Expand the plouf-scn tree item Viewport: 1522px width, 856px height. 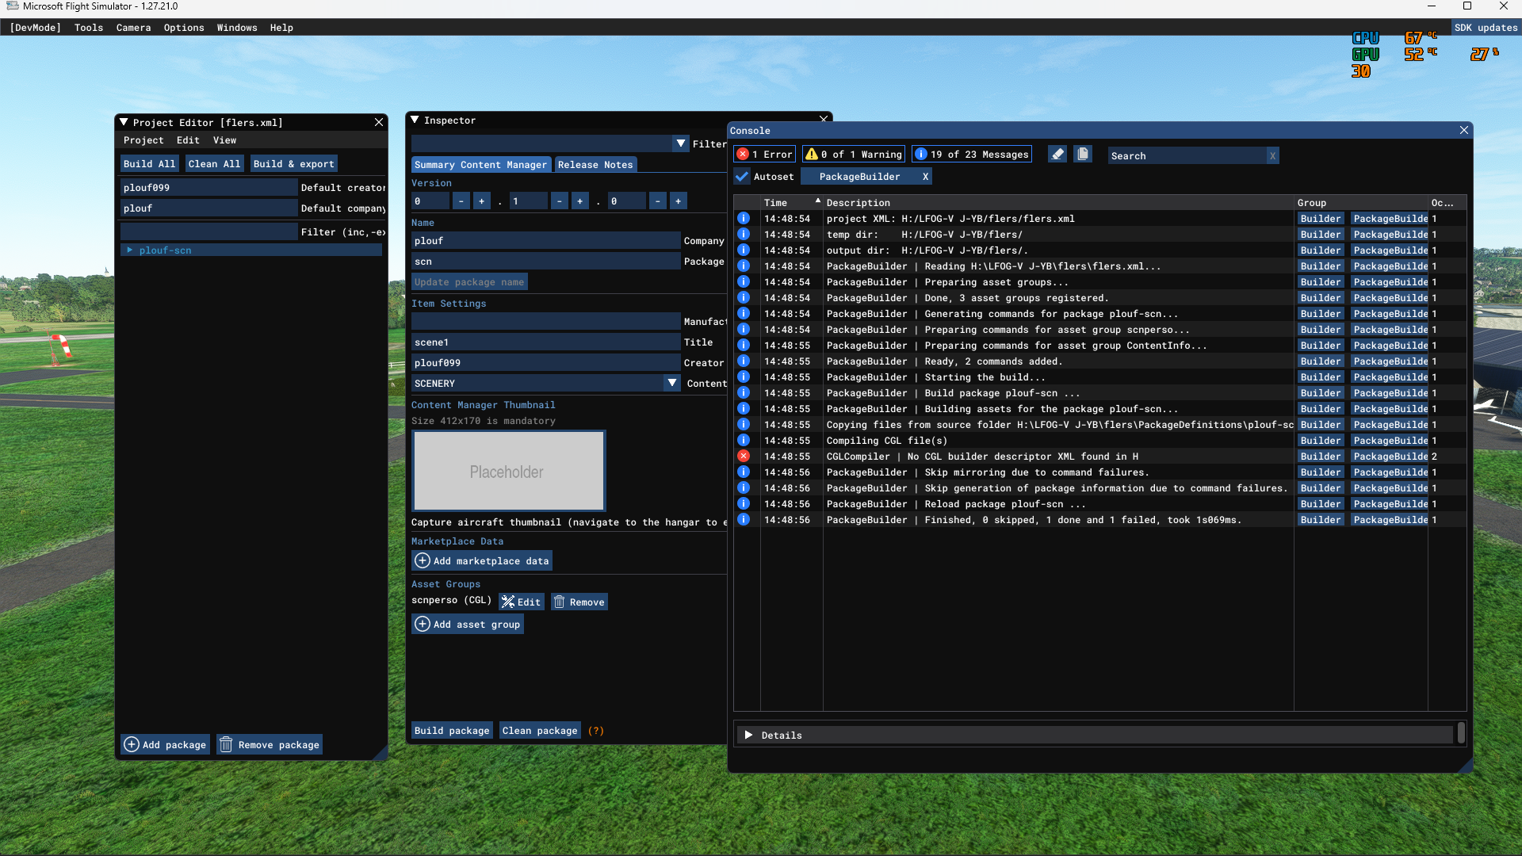[130, 250]
